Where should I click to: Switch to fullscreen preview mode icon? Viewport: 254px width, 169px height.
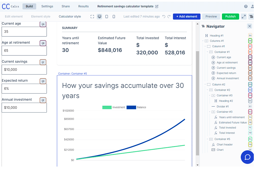(x=92, y=16)
